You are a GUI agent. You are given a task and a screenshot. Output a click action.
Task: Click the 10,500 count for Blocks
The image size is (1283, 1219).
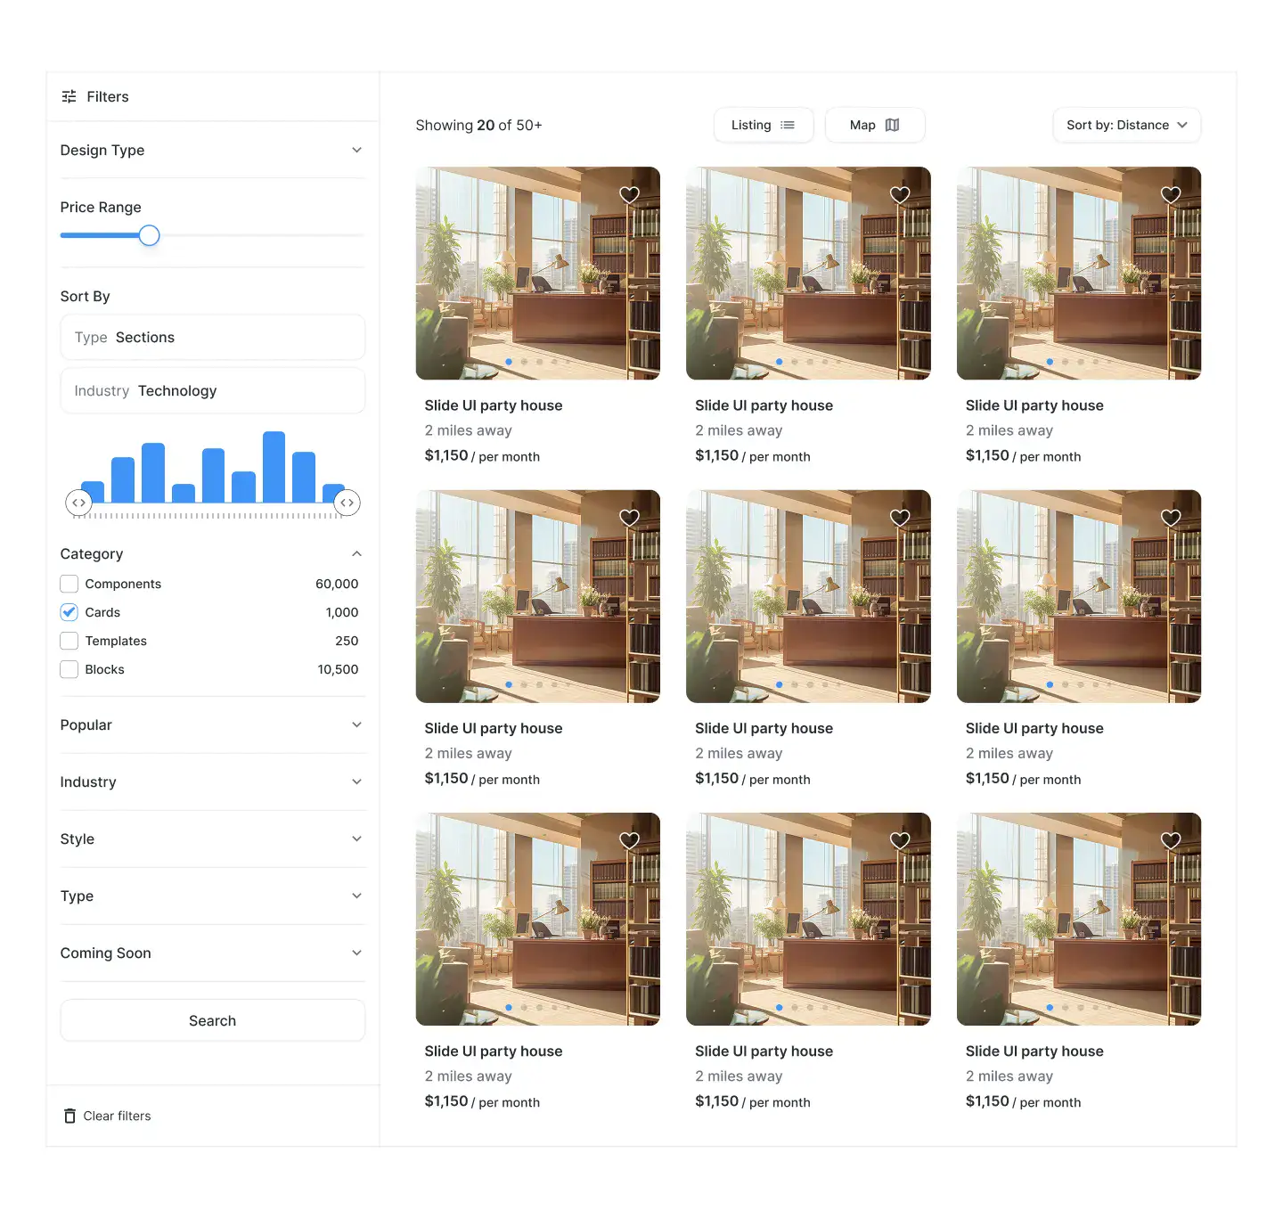pos(338,669)
